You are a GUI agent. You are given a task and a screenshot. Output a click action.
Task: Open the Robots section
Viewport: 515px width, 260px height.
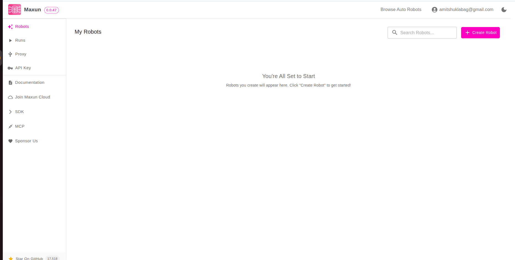35,27
